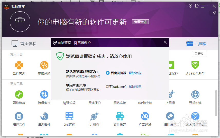Click 网速保护 label
This screenshot has width=220, height=138.
pos(94,103)
